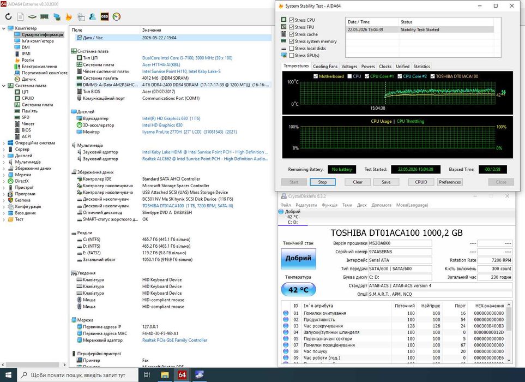The height and width of the screenshot is (382, 525).
Task: Select the Чіпсет tree node
Action: (x=28, y=124)
